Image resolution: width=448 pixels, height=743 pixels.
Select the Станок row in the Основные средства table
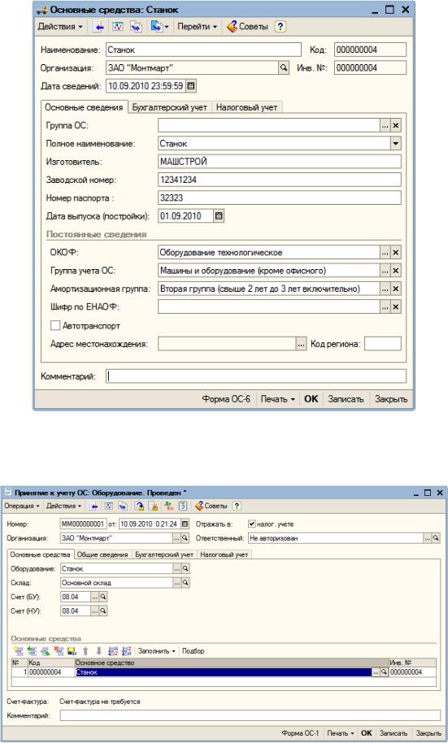click(224, 672)
